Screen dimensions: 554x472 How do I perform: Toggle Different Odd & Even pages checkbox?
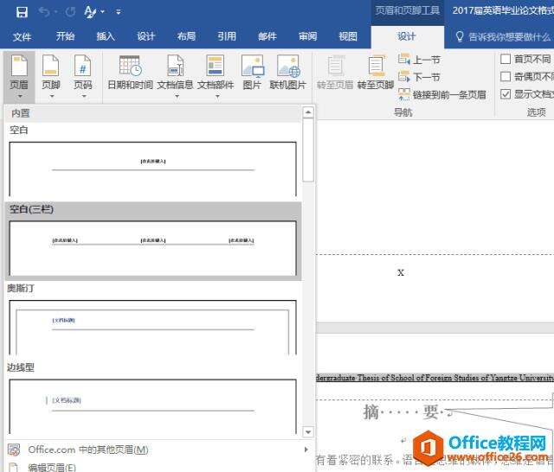[x=506, y=77]
